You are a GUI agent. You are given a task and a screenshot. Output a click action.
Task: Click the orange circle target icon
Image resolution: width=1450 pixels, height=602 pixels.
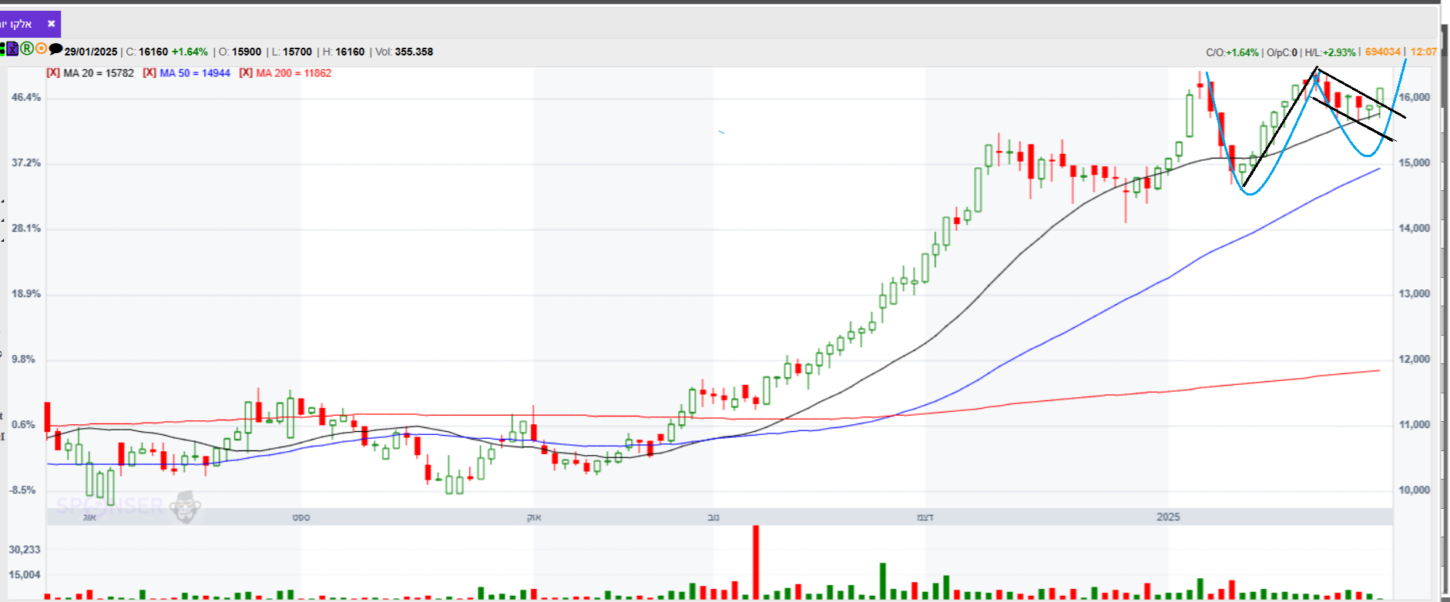pyautogui.click(x=41, y=48)
